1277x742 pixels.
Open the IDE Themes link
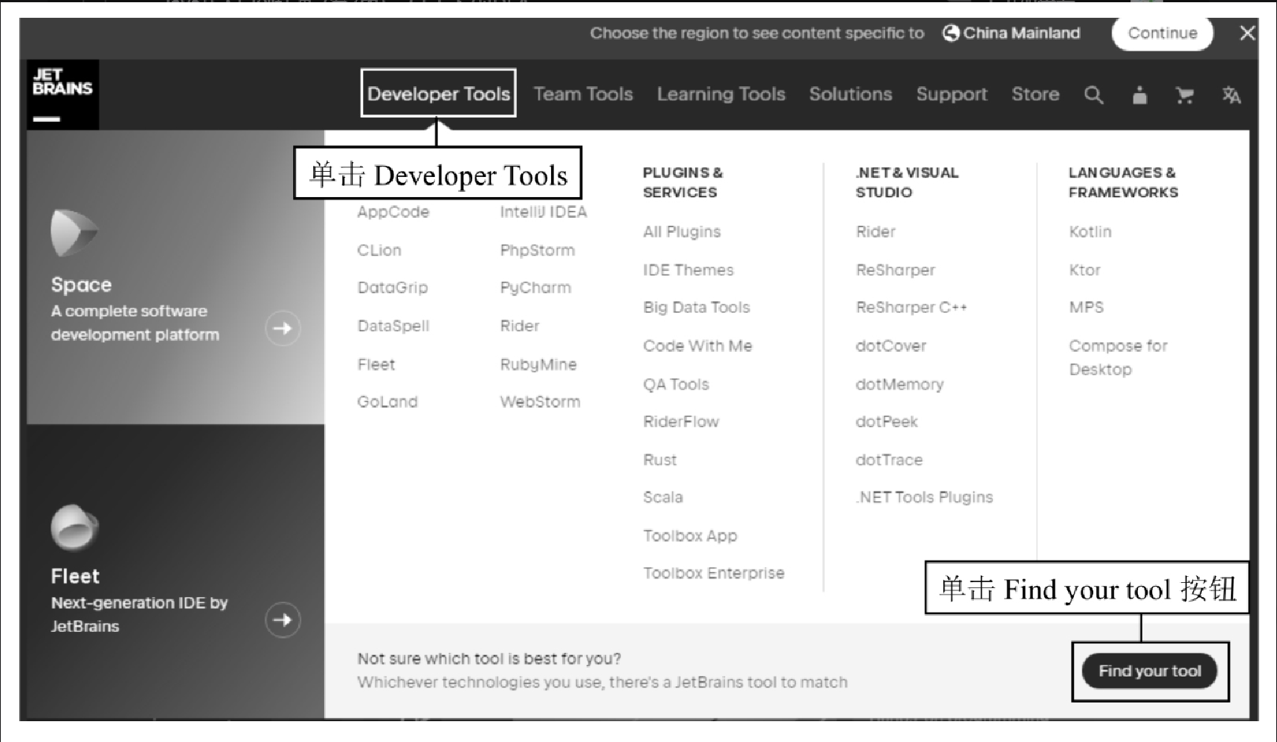coord(688,270)
